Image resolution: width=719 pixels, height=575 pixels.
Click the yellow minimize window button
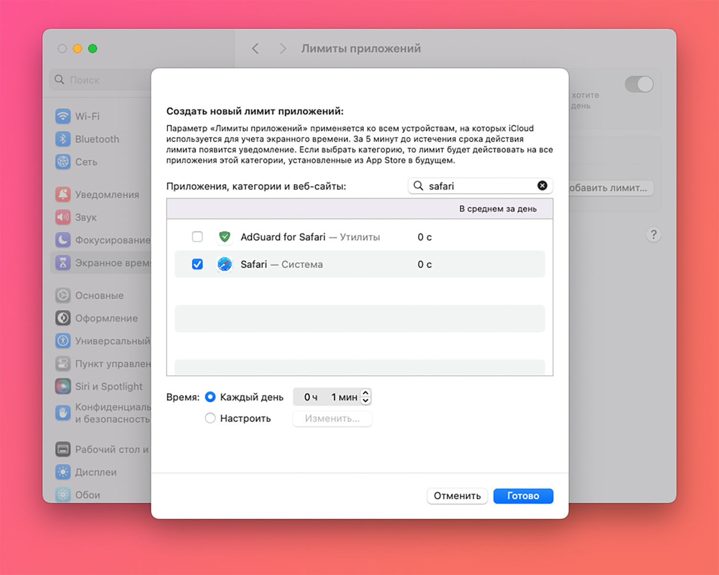point(77,48)
